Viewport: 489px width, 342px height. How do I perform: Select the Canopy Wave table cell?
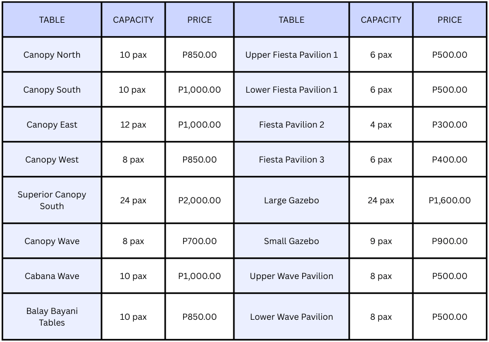click(x=52, y=241)
